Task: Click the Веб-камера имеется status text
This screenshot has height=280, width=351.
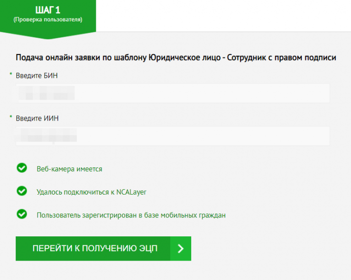Action: [69, 169]
